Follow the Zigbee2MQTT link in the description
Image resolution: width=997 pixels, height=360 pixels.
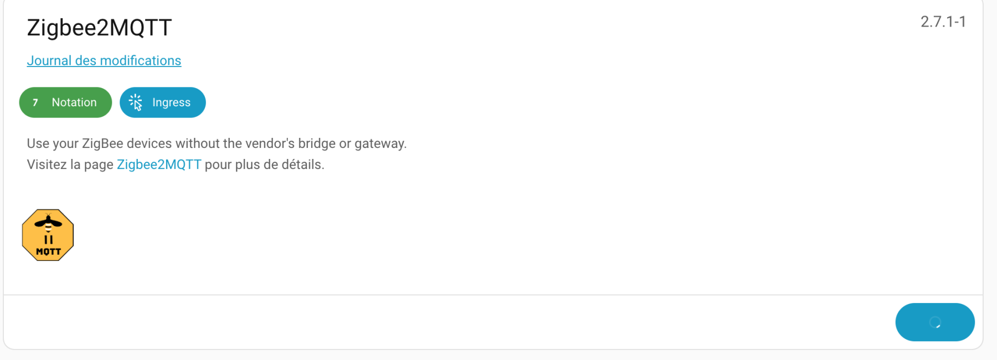[x=159, y=164]
